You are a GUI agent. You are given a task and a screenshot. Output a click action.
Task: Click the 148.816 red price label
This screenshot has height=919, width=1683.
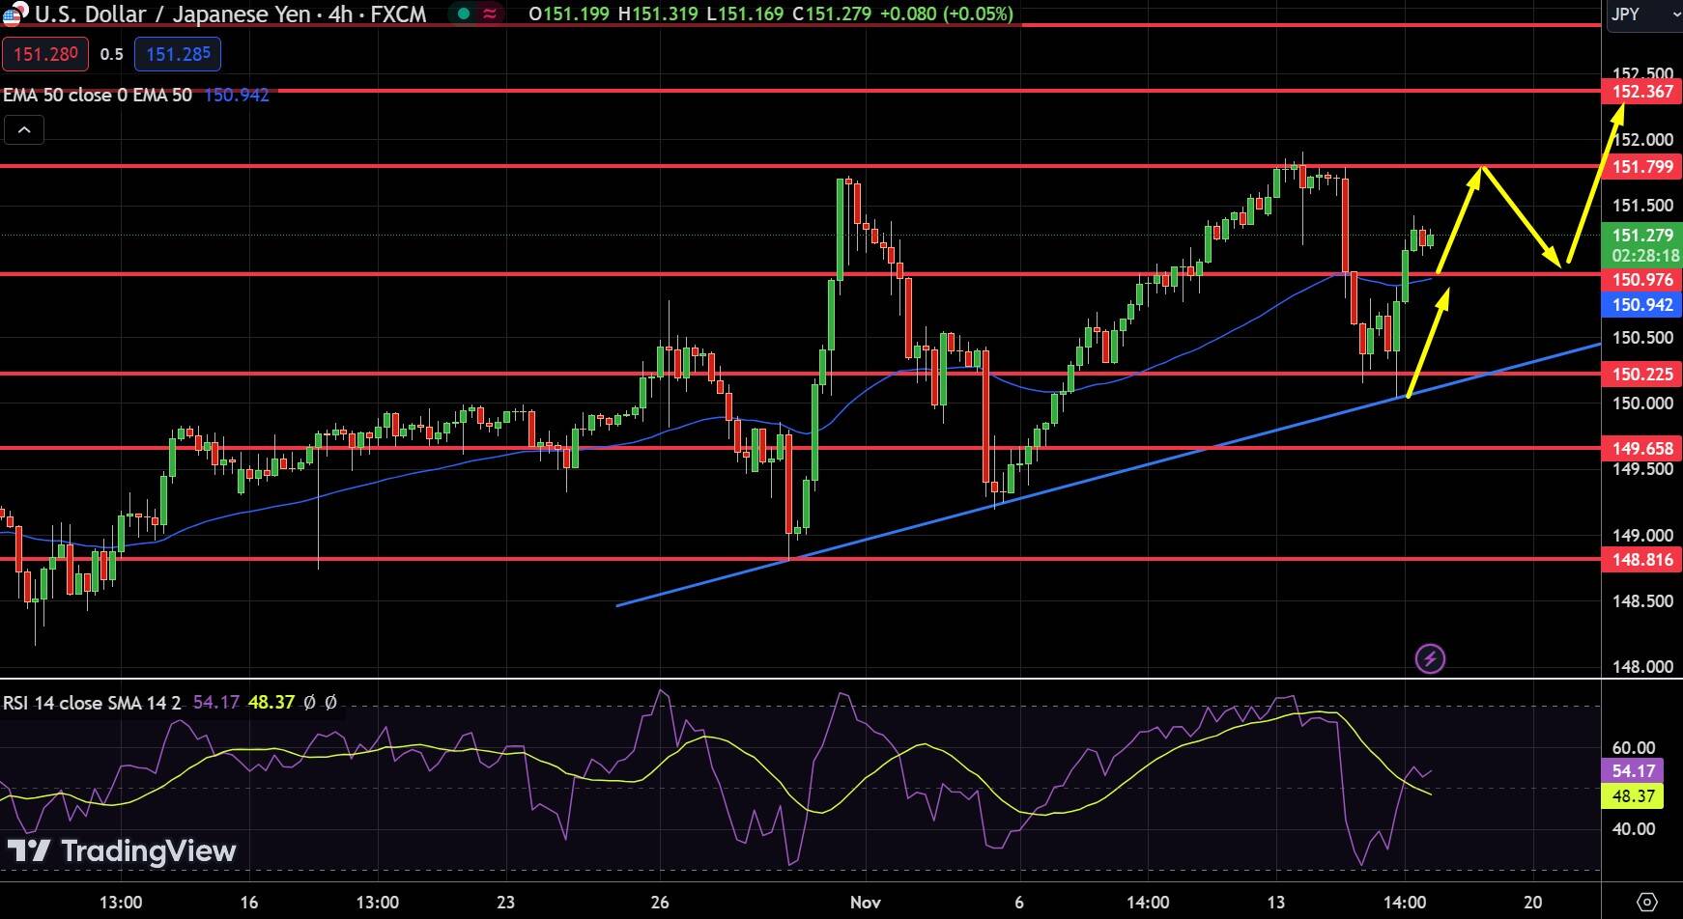[1642, 559]
